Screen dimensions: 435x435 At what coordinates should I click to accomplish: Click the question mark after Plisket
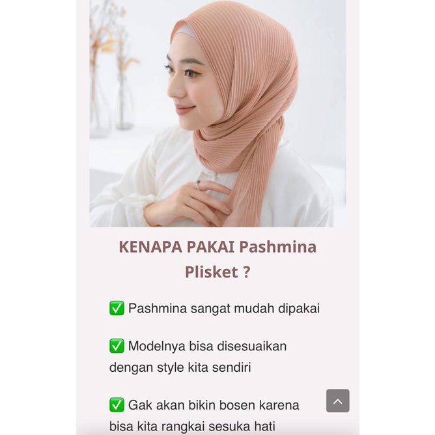pyautogui.click(x=246, y=272)
